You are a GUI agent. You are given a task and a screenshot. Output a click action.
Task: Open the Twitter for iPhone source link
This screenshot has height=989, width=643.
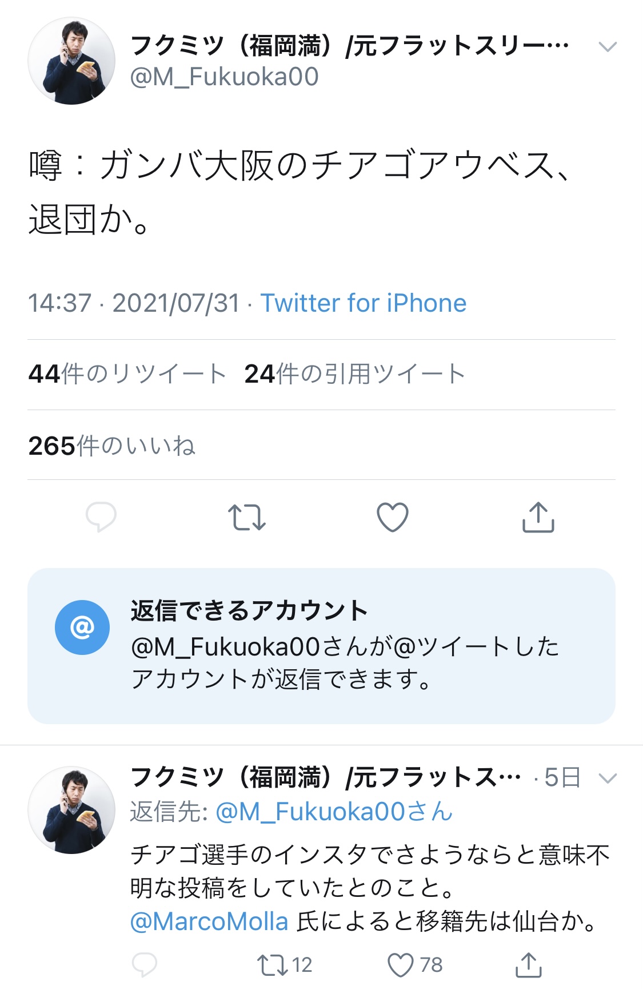[x=364, y=303]
